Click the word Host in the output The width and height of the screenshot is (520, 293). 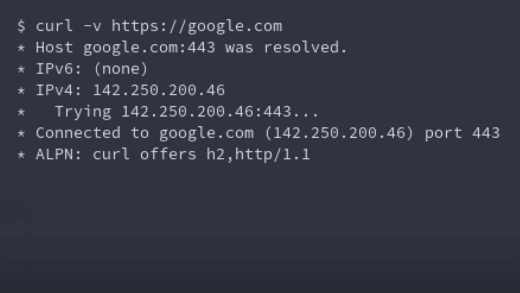(54, 47)
